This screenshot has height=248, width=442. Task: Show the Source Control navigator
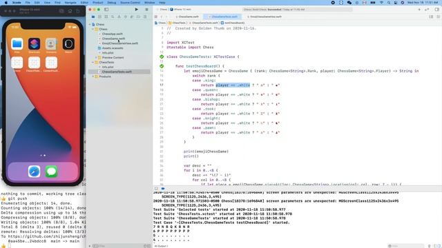pos(99,17)
